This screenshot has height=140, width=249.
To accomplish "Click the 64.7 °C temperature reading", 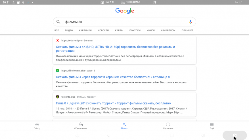I will tap(110, 2).
